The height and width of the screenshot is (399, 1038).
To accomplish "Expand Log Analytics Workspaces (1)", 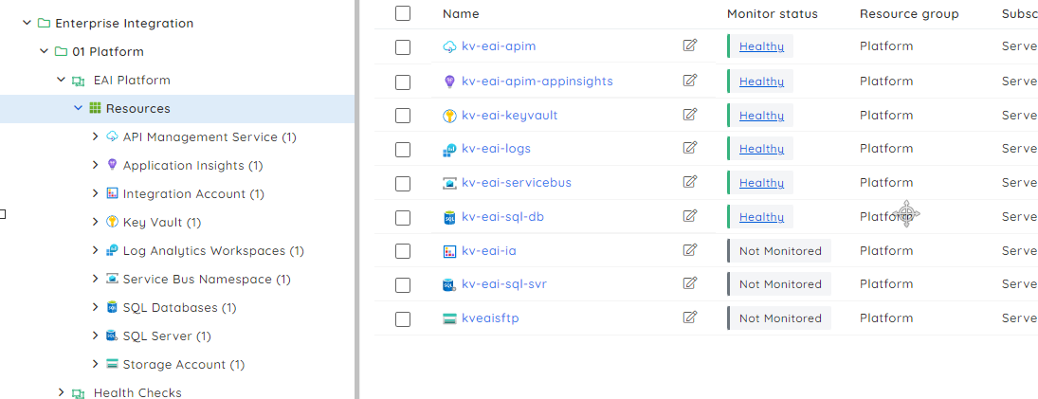I will click(96, 250).
